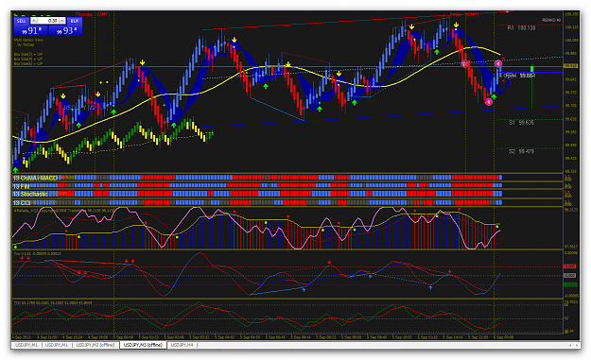Click the 99.91 sell price tile
Image resolution: width=591 pixels, height=360 pixels.
click(30, 30)
